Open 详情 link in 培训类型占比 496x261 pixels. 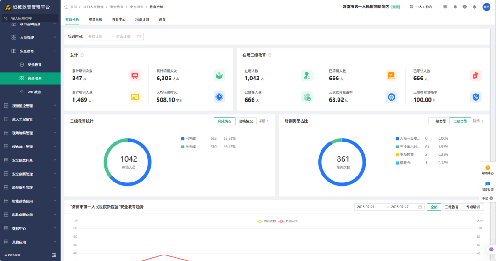(x=478, y=121)
